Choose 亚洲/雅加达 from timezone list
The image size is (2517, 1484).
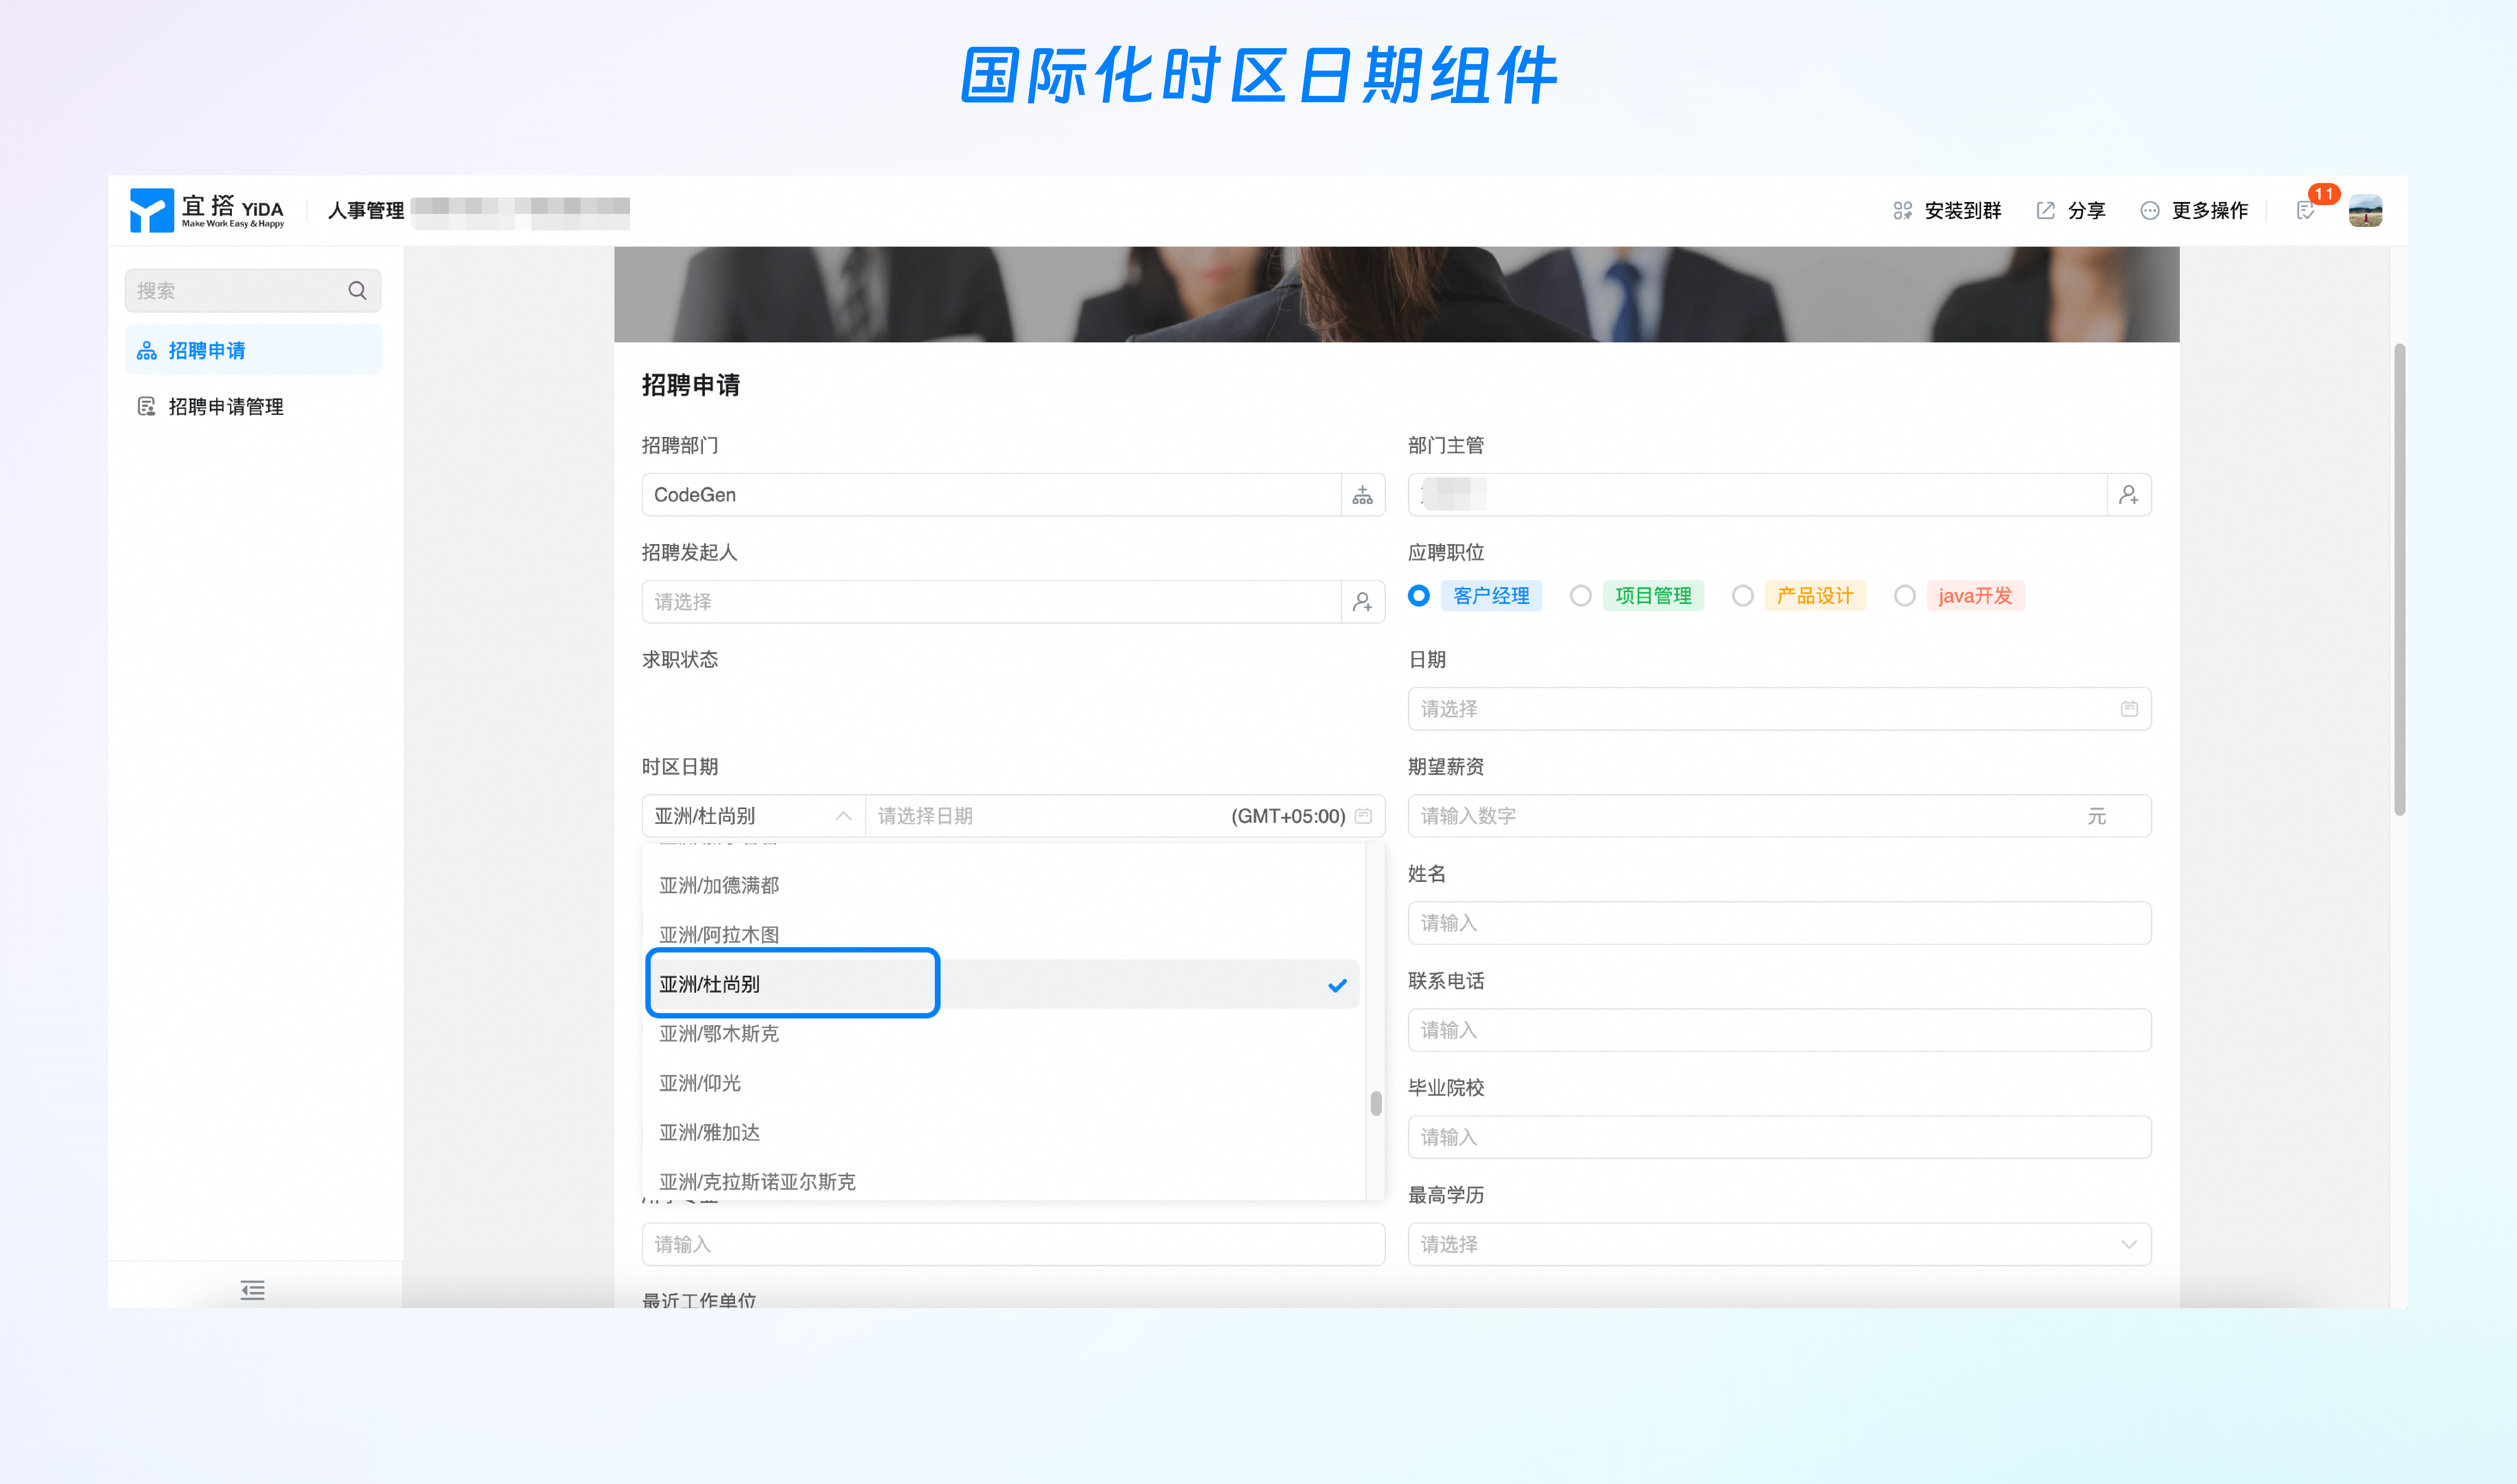click(x=1004, y=1132)
